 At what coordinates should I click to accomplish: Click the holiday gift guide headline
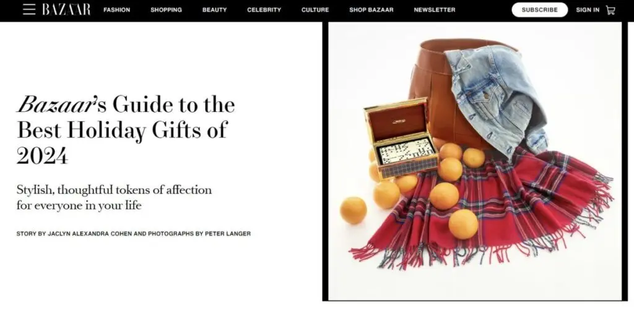[x=125, y=130]
